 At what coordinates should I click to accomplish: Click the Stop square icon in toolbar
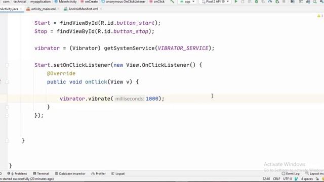point(284,2)
